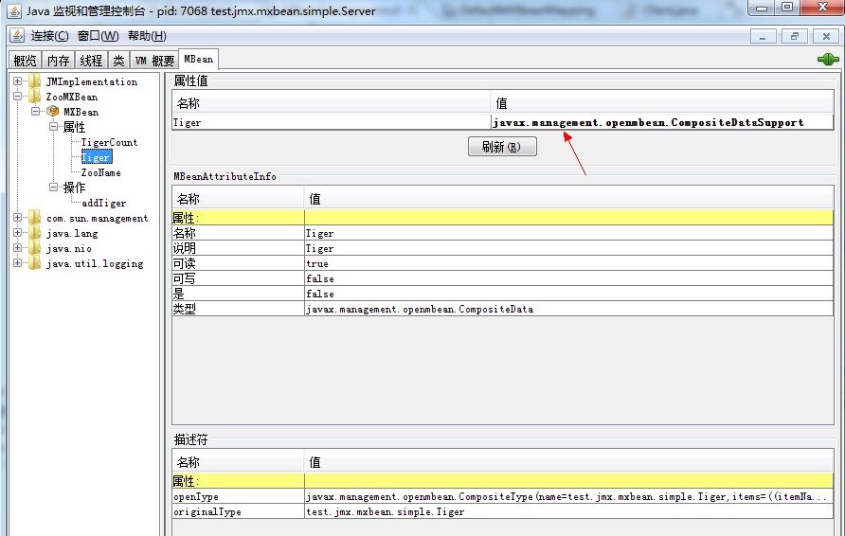Select Tiger attribute in tree
Screen dimensions: 845x536
97,157
